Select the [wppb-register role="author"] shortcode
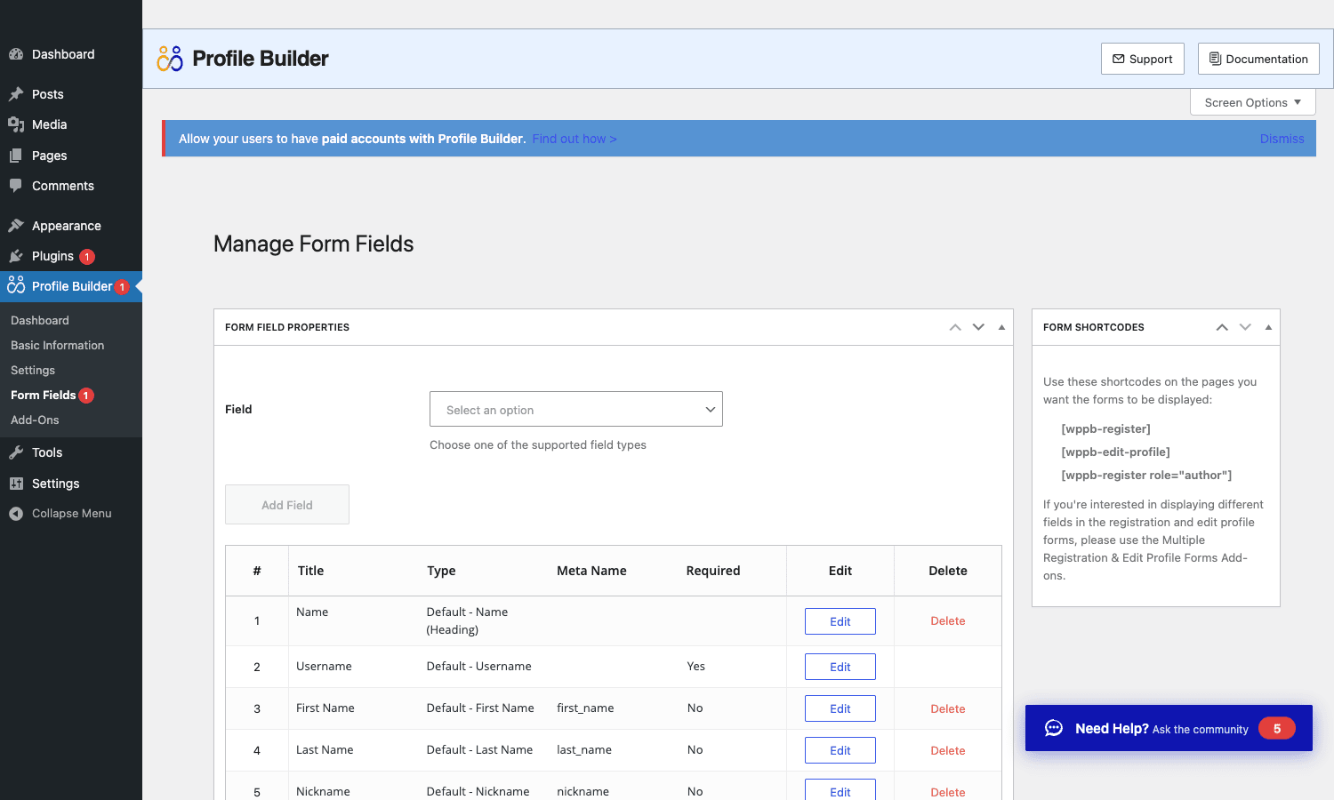This screenshot has width=1334, height=800. tap(1146, 475)
